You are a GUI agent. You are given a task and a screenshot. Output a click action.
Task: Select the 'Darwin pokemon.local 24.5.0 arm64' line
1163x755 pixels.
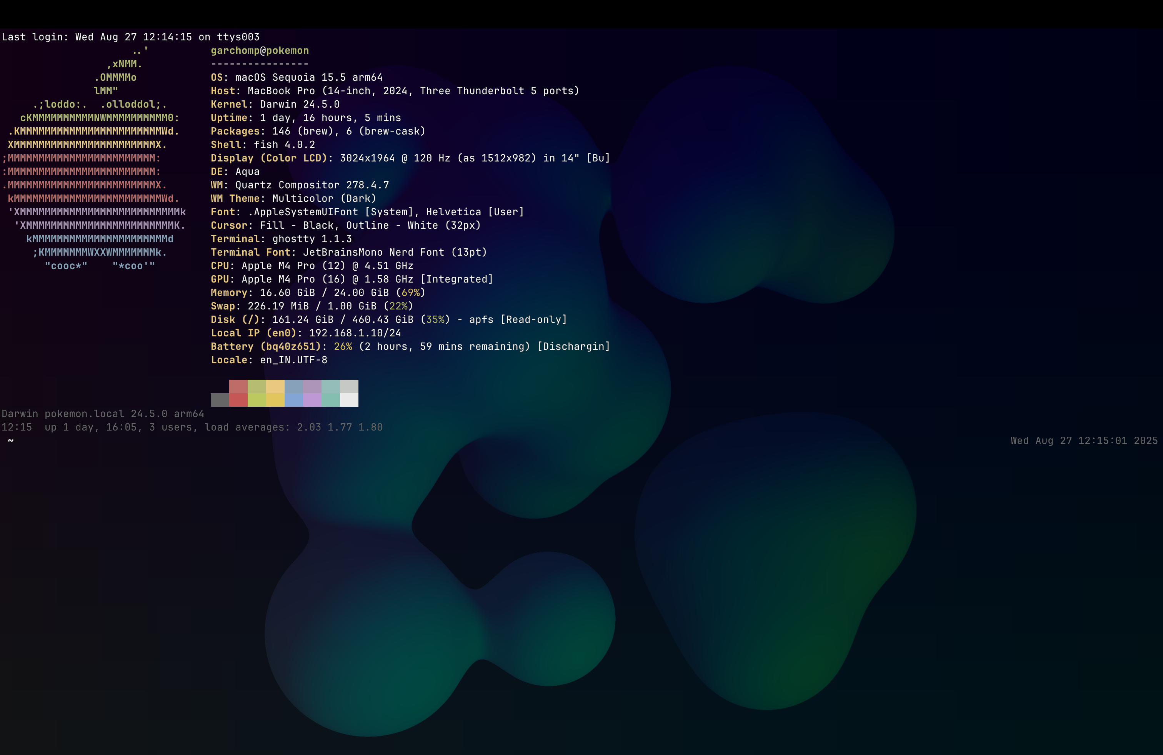(103, 414)
